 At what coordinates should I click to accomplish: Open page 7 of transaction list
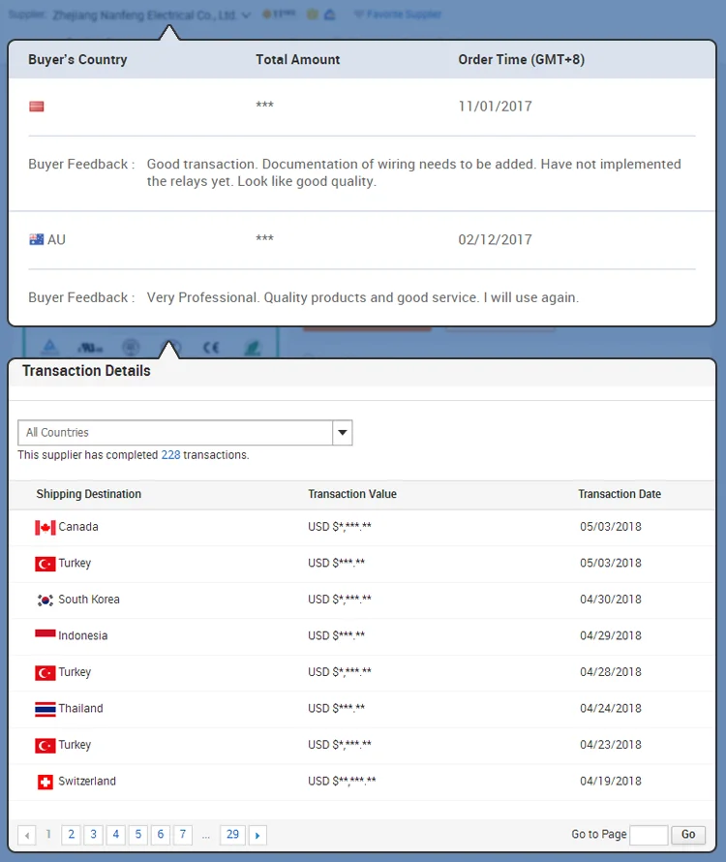pyautogui.click(x=183, y=835)
